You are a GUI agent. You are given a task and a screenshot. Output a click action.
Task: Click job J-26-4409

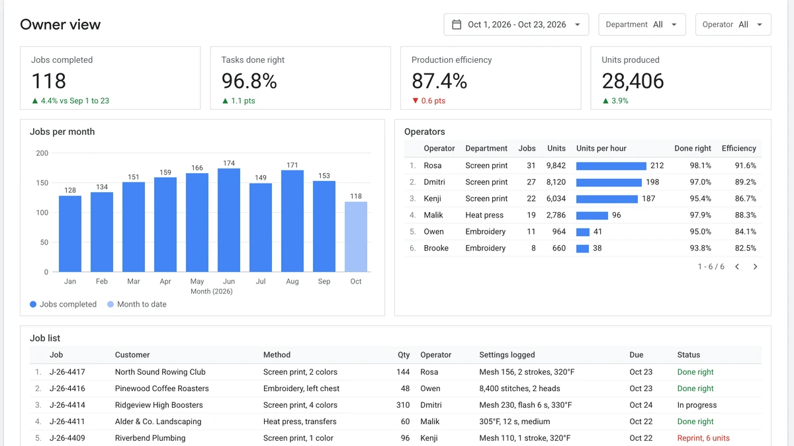pos(67,438)
